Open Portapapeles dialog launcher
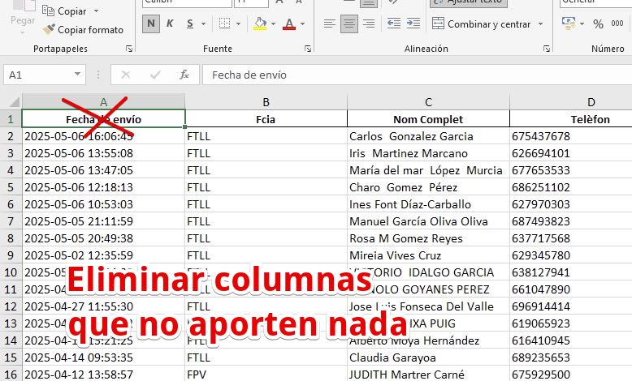 click(129, 49)
